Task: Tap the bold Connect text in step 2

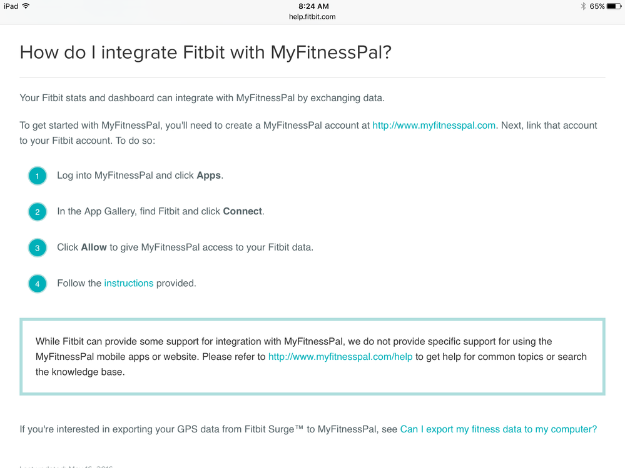Action: click(x=242, y=211)
